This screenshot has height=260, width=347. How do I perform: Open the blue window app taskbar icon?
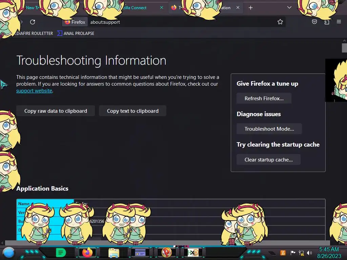click(140, 253)
